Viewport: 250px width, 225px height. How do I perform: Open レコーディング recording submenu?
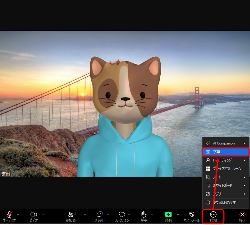[x=226, y=160]
